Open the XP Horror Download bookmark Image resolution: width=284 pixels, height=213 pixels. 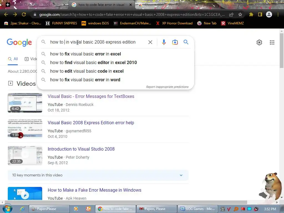tap(174, 23)
